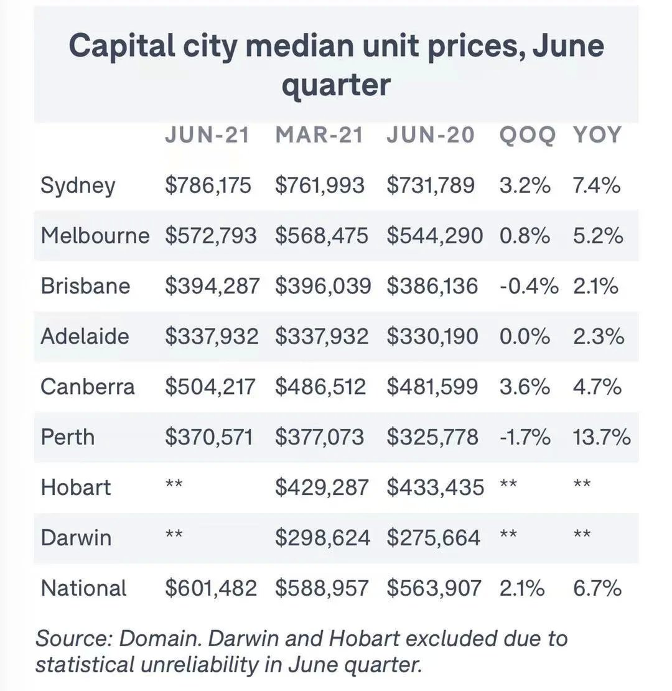Select the Melbourne row label

[x=95, y=235]
